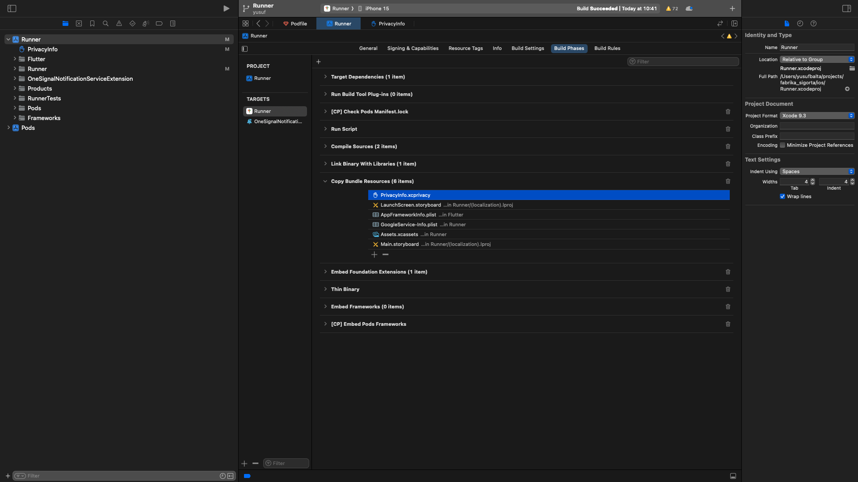Open the Find navigator magnifier icon
Image resolution: width=858 pixels, height=482 pixels.
point(105,24)
